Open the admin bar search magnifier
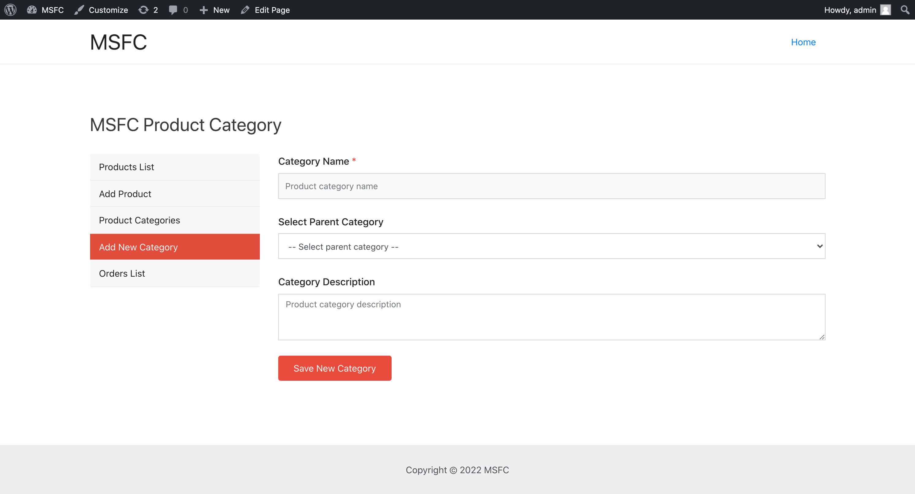Viewport: 915px width, 494px height. (x=905, y=9)
